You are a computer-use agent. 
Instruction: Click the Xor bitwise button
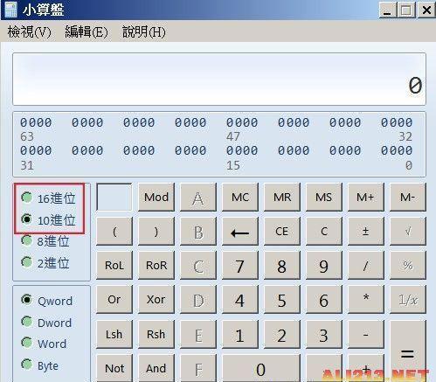pyautogui.click(x=156, y=300)
